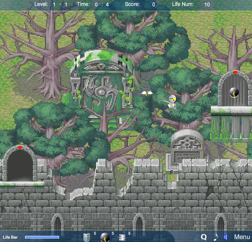Mute sound with the speaker icon
252x242 pixels.
[226, 237]
